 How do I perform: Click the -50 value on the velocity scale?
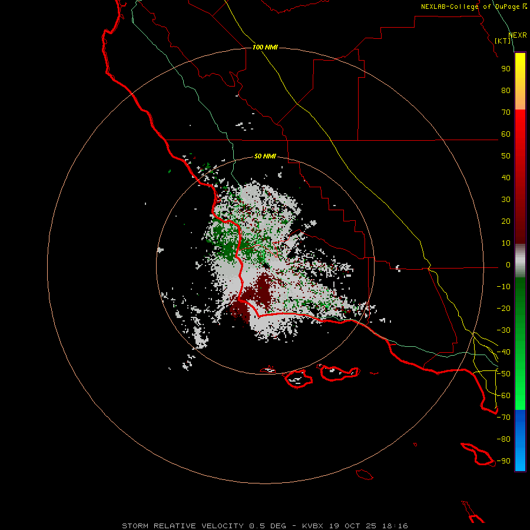click(x=503, y=374)
